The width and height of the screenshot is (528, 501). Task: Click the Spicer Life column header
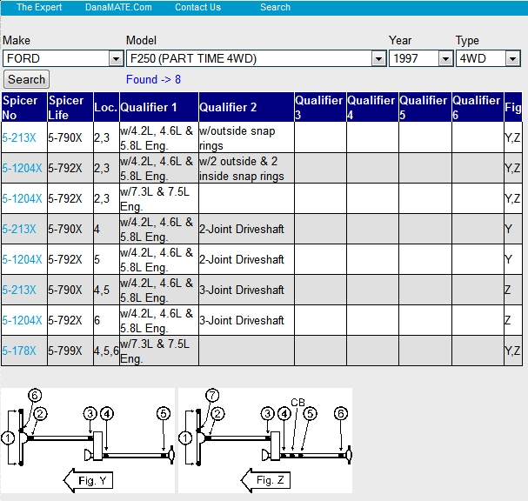point(70,107)
